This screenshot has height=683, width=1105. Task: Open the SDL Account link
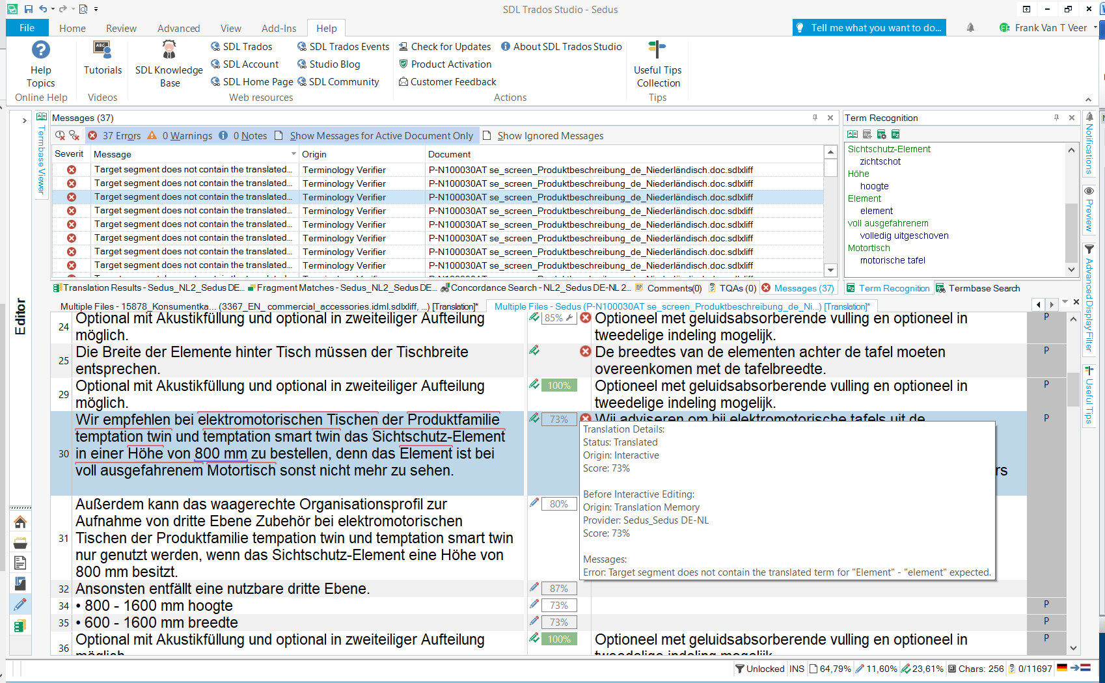point(245,64)
